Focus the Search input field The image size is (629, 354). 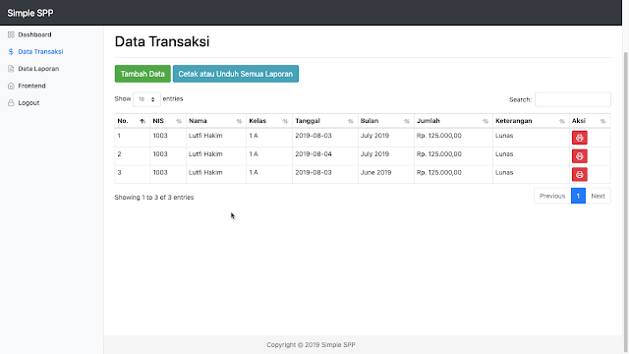[572, 99]
